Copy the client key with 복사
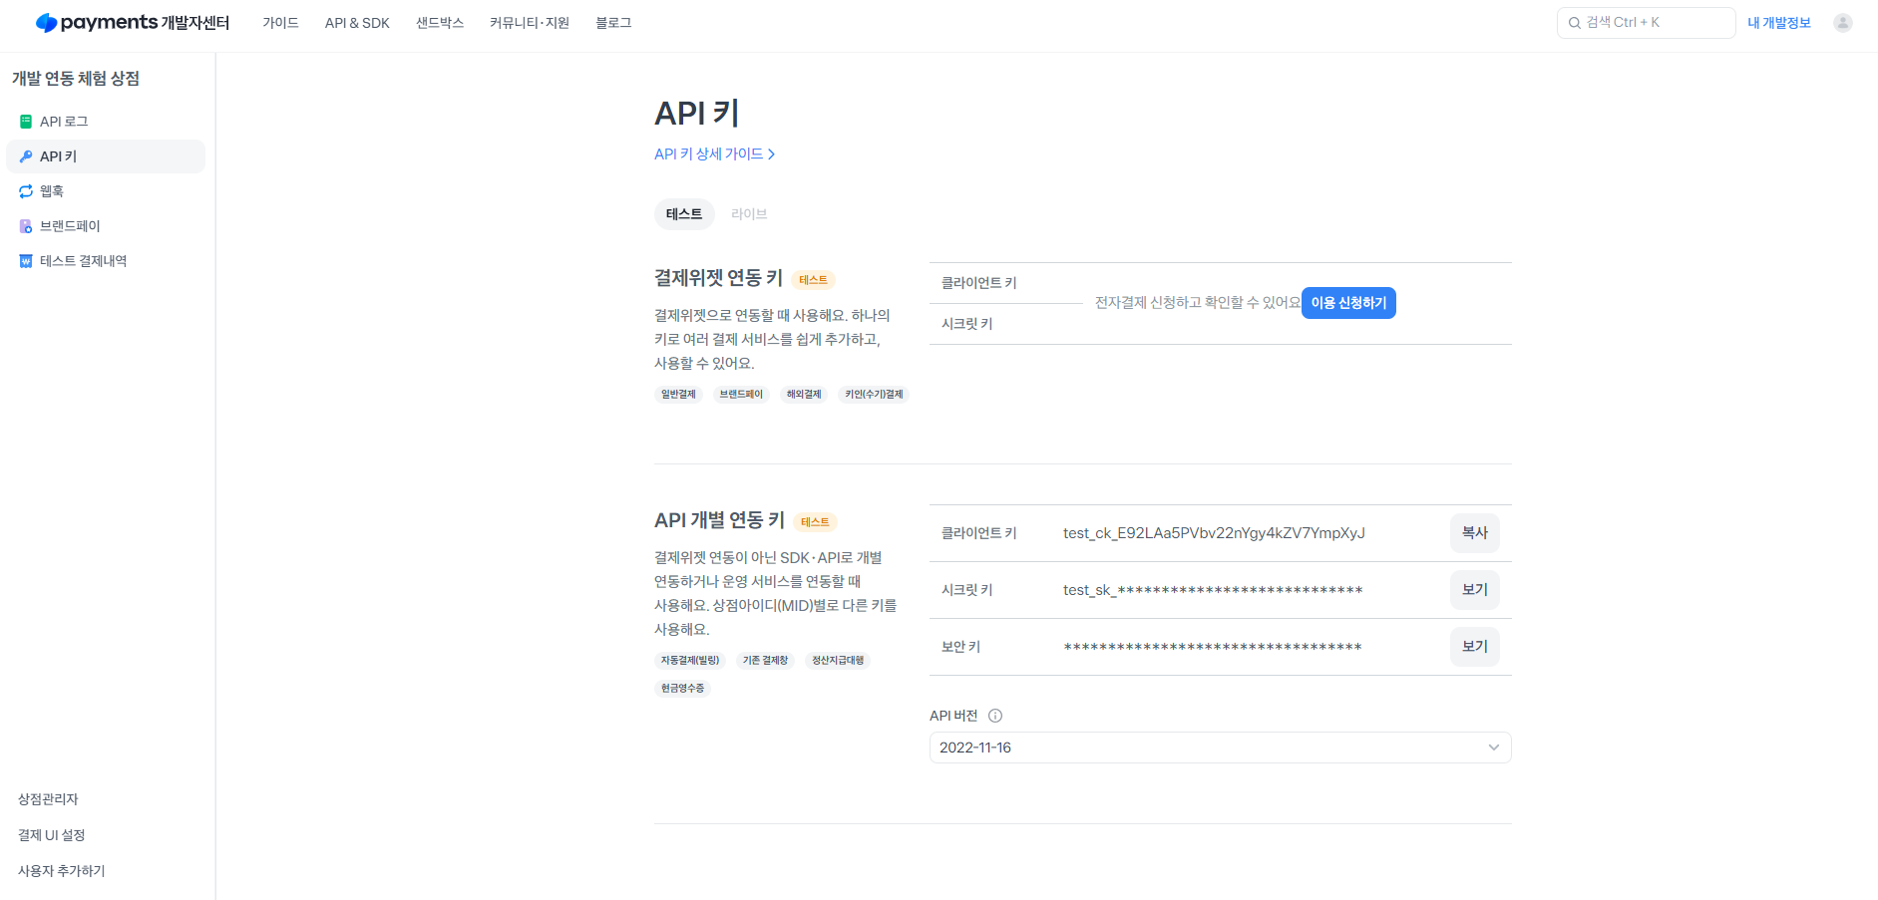The image size is (1878, 900). 1475,533
